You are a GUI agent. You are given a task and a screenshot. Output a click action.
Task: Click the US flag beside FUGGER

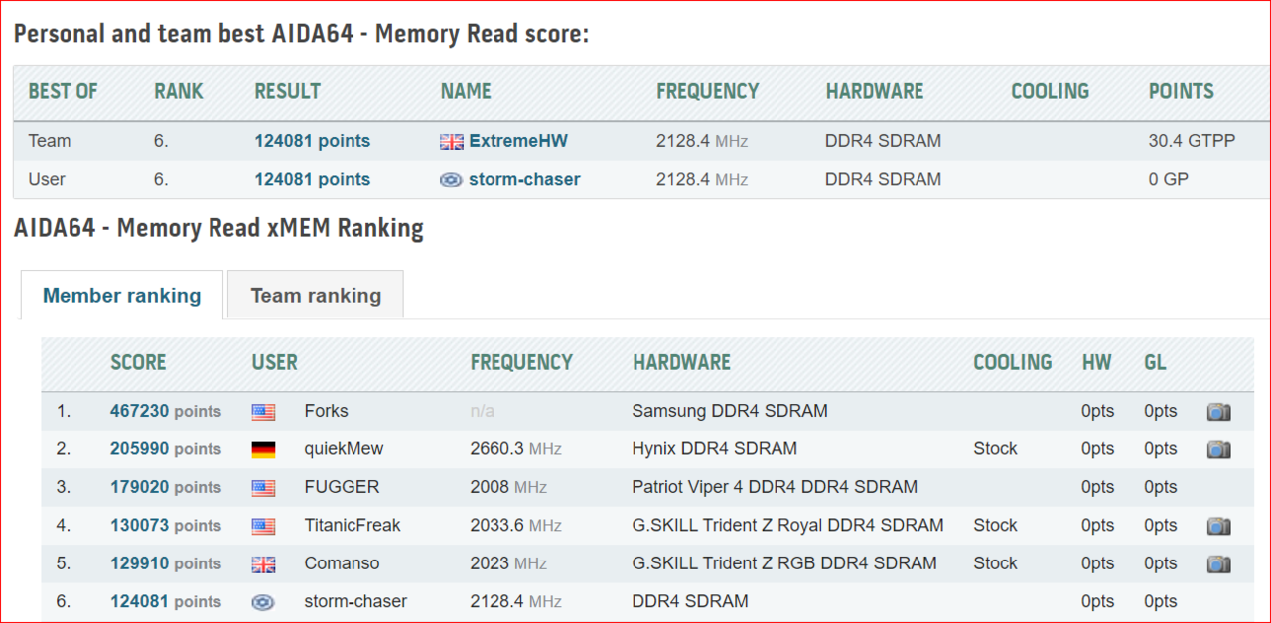coord(263,488)
